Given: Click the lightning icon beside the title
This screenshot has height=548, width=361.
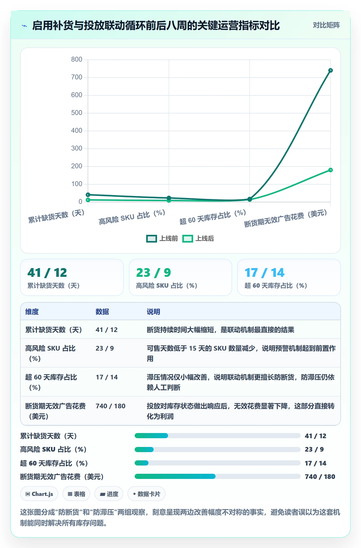Looking at the screenshot, I should [24, 26].
